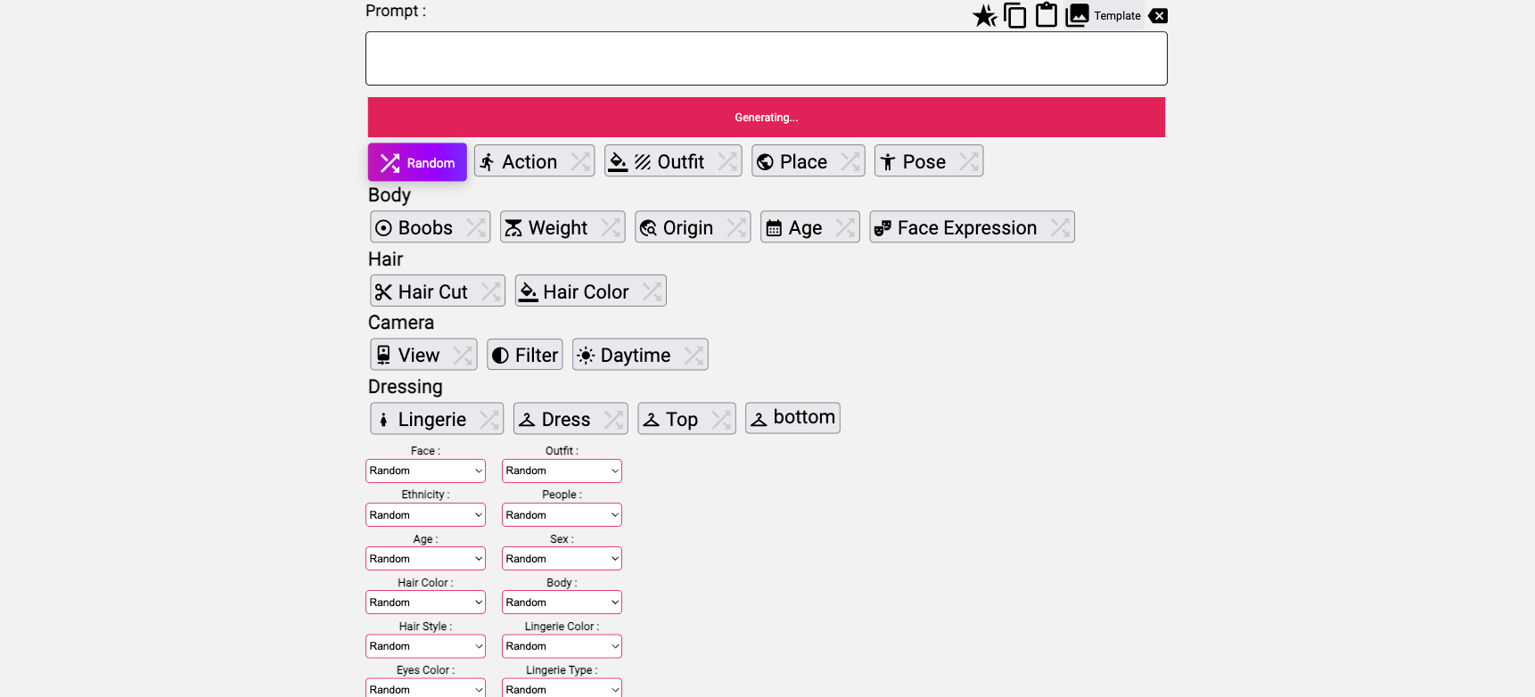This screenshot has height=697, width=1535.
Task: Expand the Eyes Color dropdown
Action: pos(425,688)
